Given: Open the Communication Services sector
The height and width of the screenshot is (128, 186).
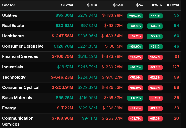Looking at the screenshot, I should (18, 121).
